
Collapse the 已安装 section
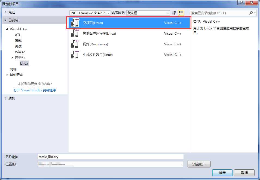(5, 20)
